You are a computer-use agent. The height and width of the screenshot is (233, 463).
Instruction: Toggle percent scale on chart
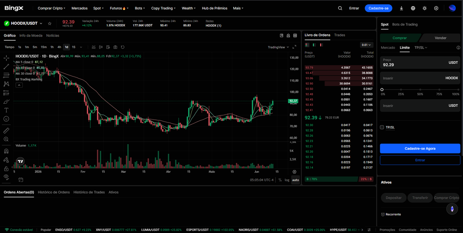(x=280, y=180)
